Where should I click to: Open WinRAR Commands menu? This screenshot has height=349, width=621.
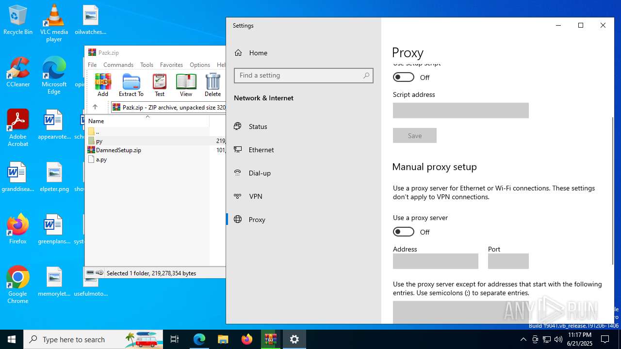point(118,64)
